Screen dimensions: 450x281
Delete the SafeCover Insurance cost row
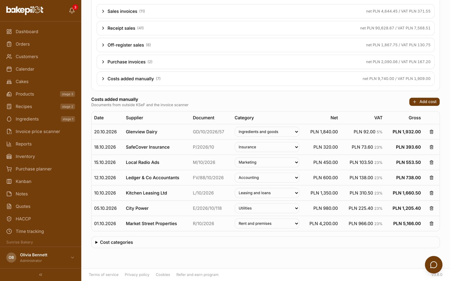click(431, 147)
